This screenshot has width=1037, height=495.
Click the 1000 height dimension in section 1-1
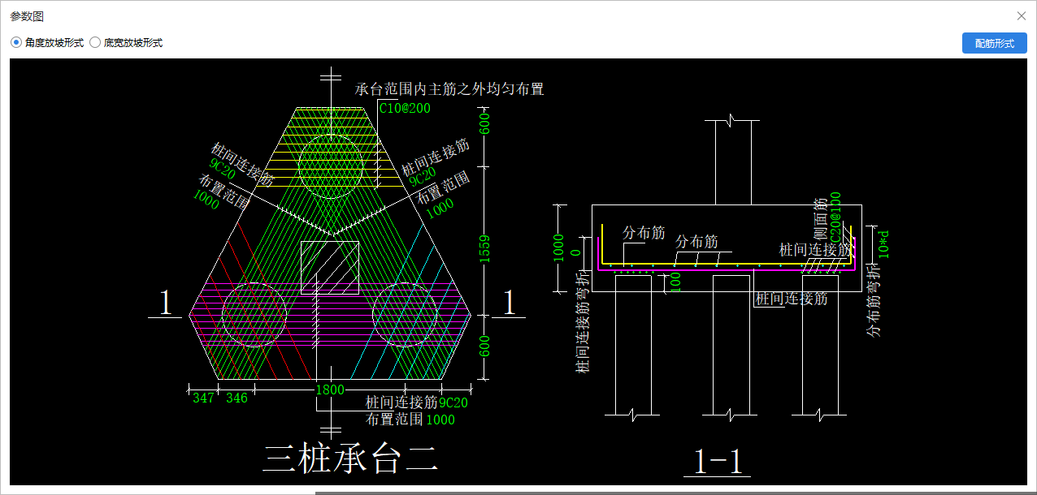coord(558,248)
